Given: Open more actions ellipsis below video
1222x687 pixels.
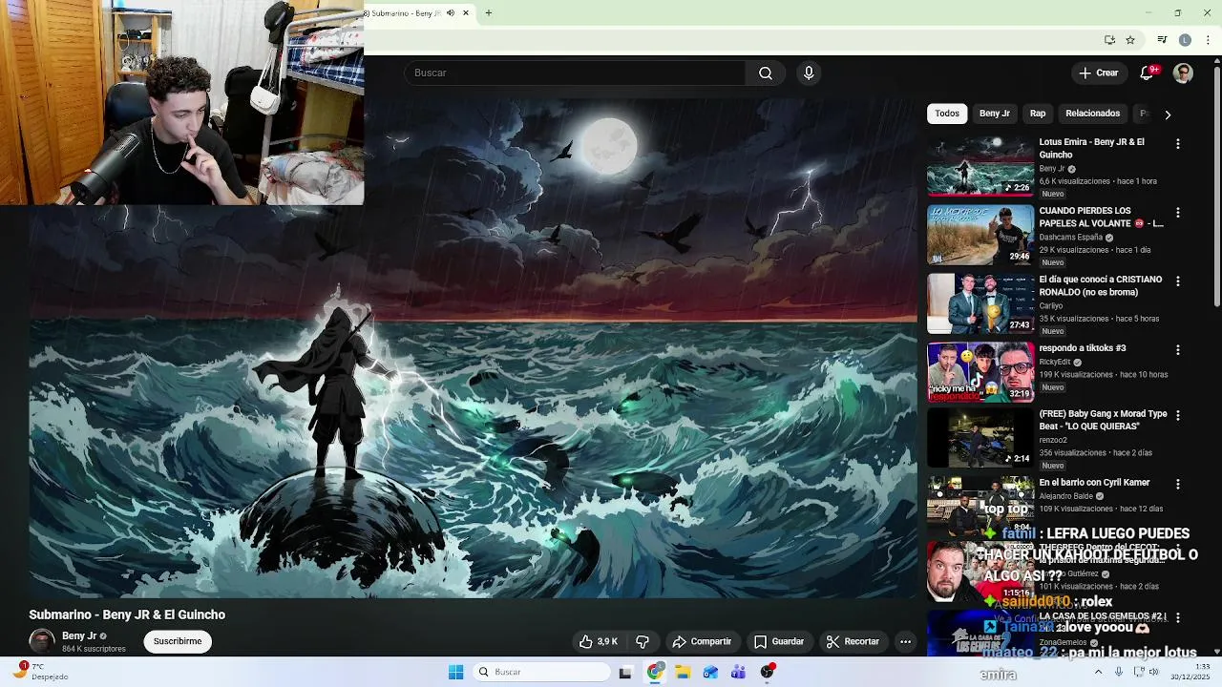Looking at the screenshot, I should pos(905,641).
